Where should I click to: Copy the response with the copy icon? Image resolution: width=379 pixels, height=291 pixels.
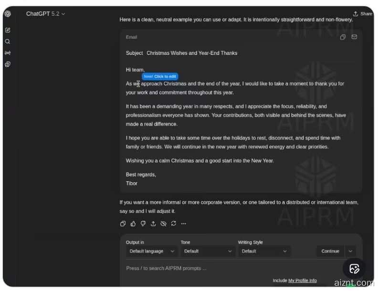tap(123, 224)
